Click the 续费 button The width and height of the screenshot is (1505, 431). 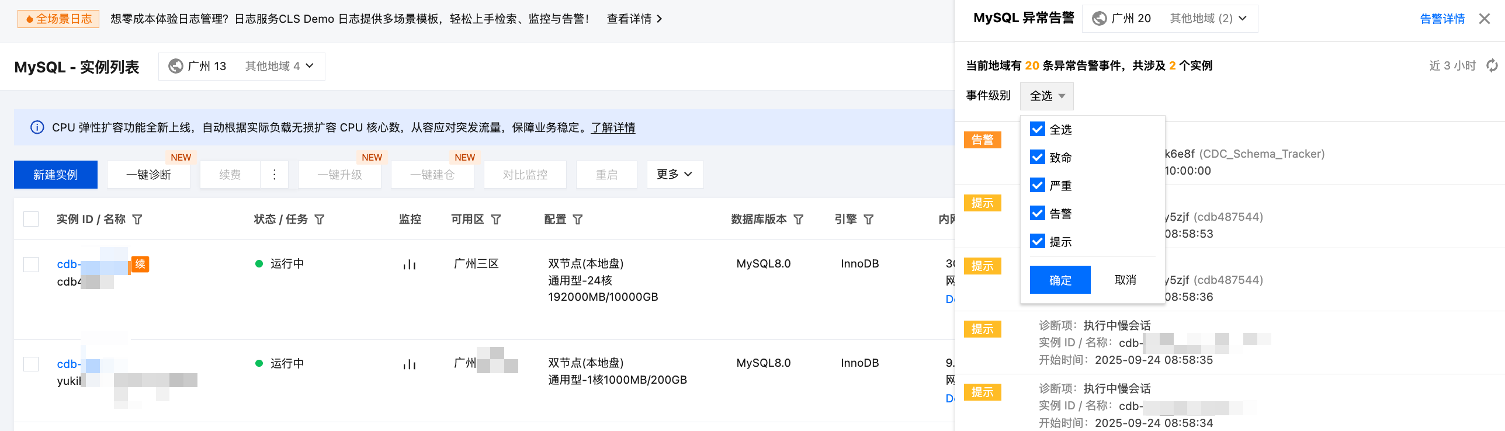click(230, 175)
